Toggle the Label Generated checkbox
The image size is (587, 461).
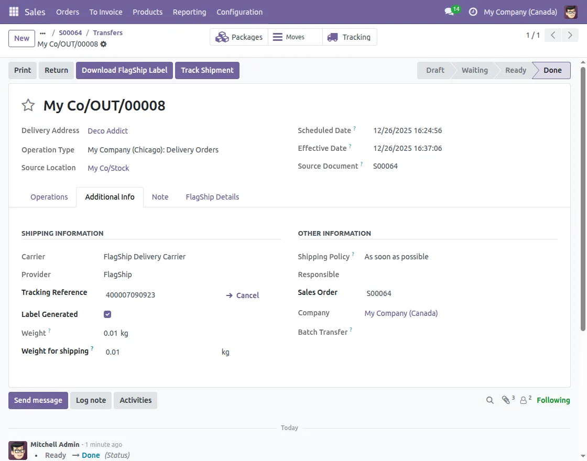click(x=107, y=314)
